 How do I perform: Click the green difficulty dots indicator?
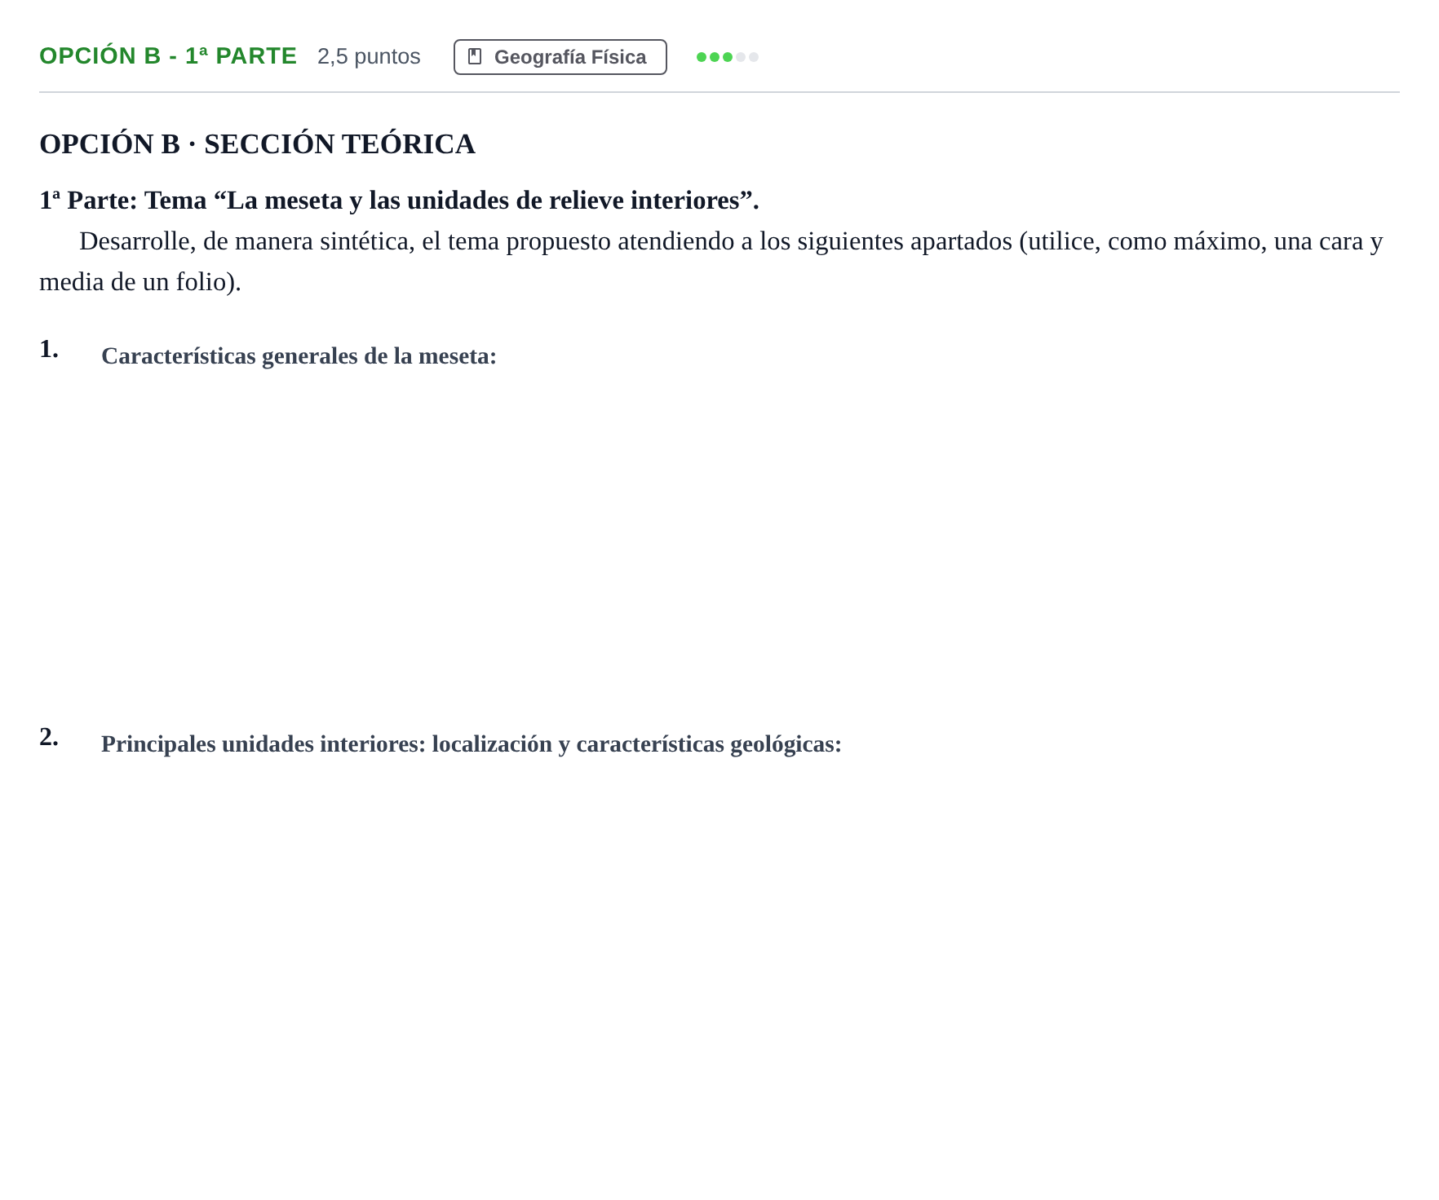click(727, 57)
